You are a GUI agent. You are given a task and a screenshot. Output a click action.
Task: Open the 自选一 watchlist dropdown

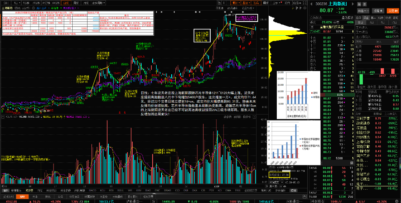[x=363, y=11]
